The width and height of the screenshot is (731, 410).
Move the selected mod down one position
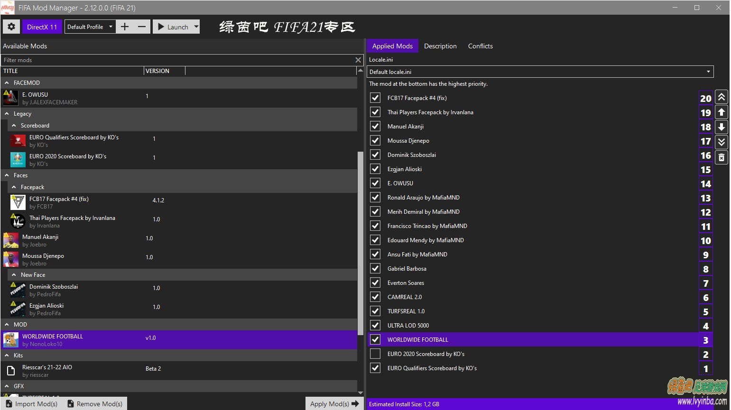[721, 127]
